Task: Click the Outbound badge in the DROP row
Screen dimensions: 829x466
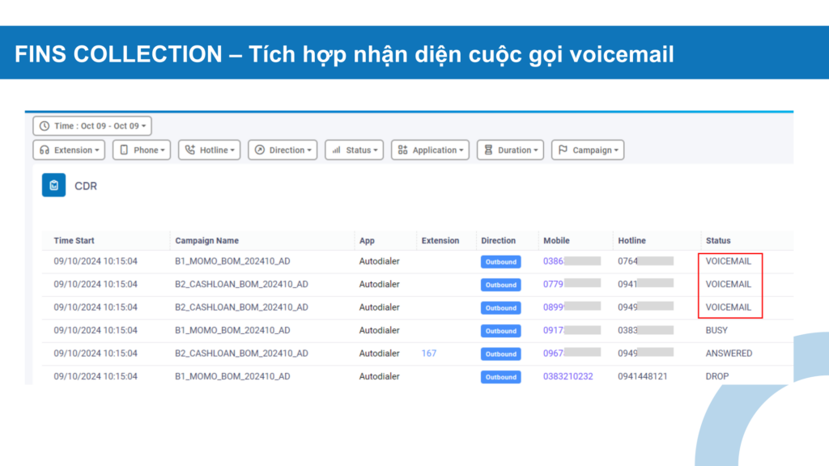Action: tap(500, 377)
